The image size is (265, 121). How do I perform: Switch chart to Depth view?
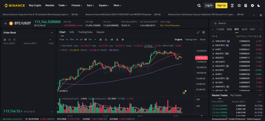point(203,40)
